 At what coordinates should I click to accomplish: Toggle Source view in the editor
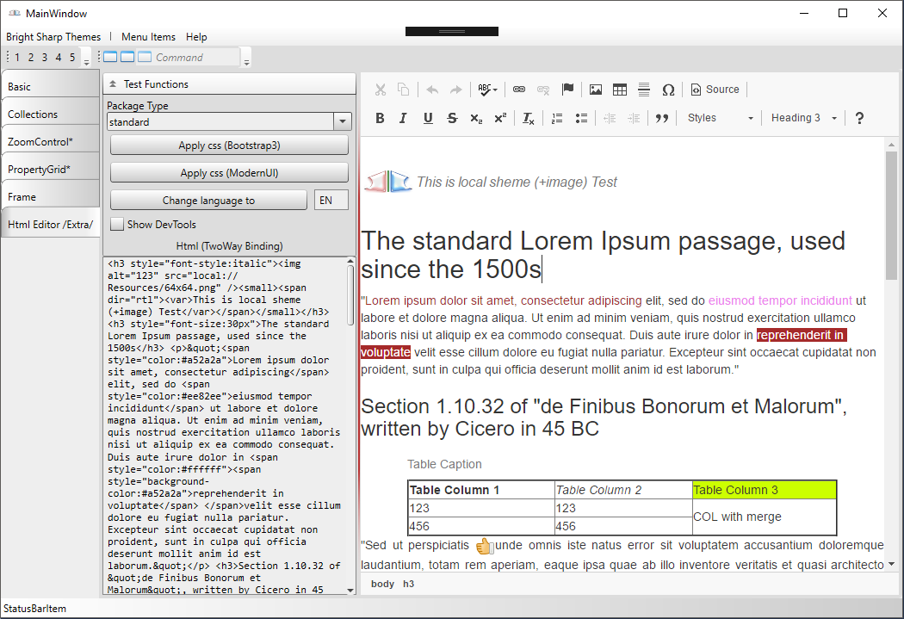pyautogui.click(x=715, y=90)
